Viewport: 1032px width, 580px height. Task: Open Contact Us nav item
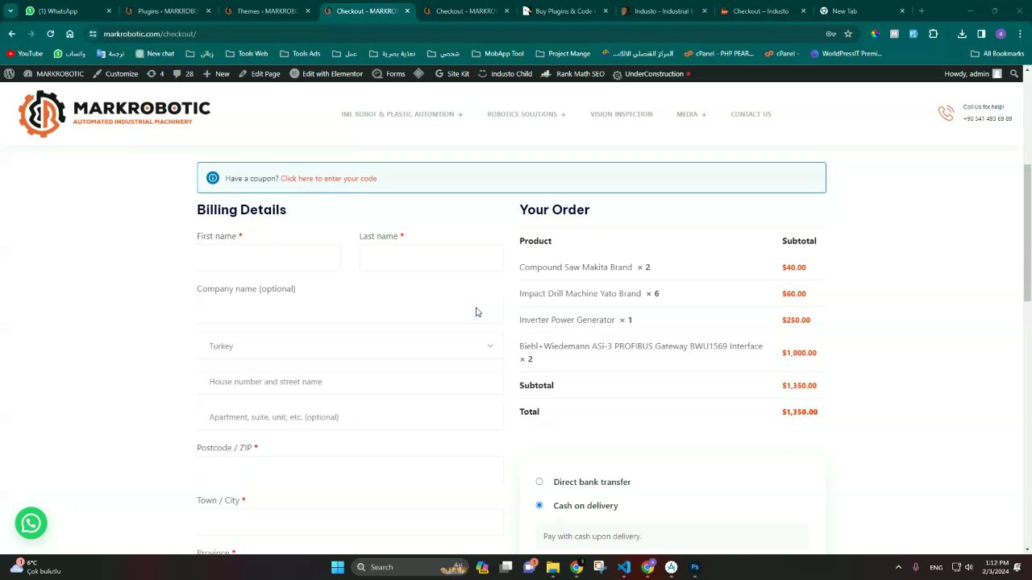coord(751,114)
